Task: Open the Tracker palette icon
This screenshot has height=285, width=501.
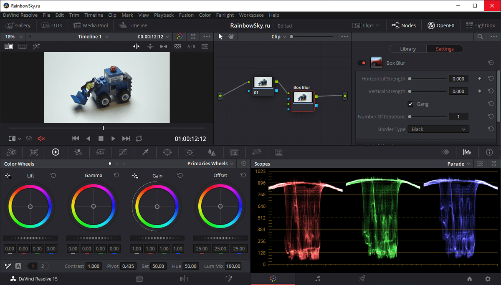Action: point(190,152)
